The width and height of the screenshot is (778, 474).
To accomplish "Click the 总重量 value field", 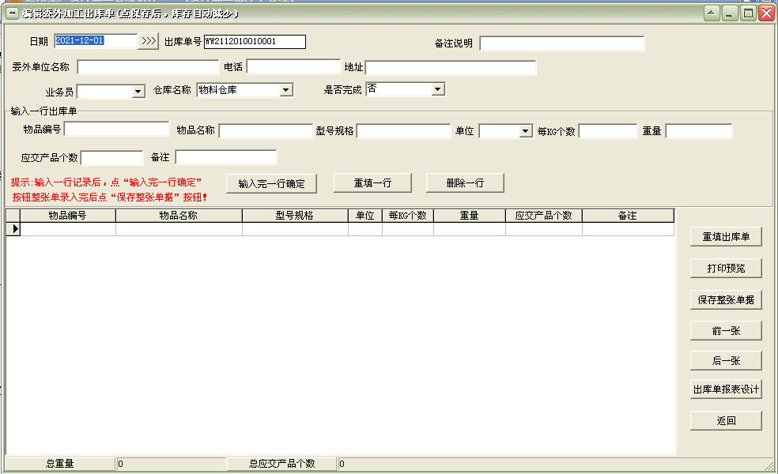I will (x=171, y=464).
